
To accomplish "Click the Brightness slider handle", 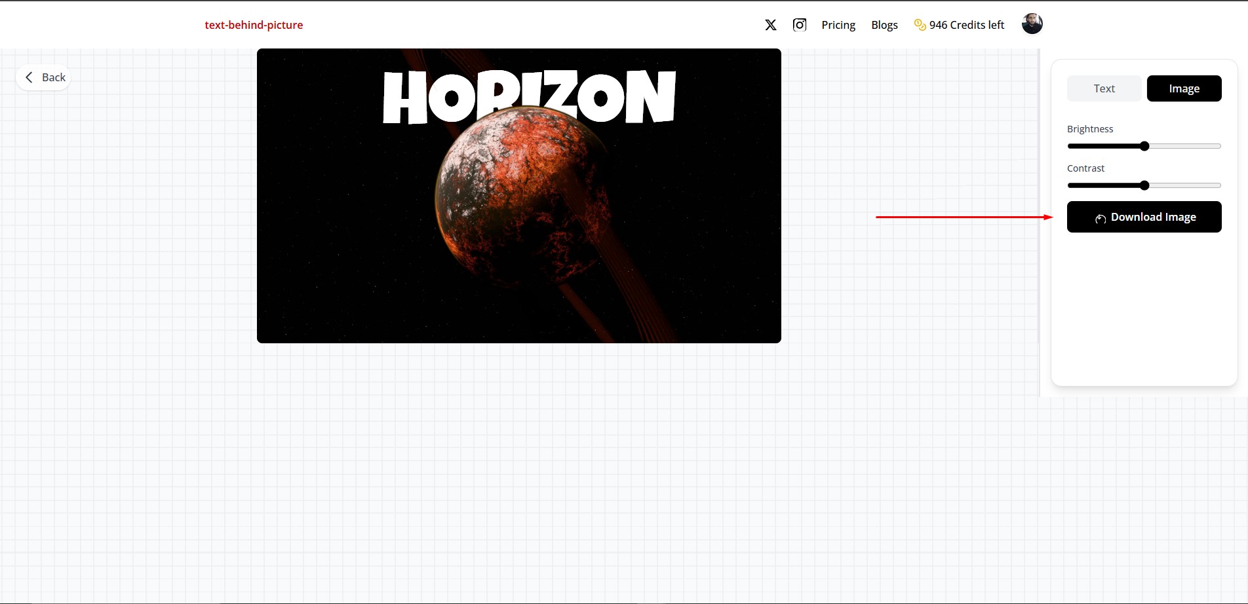I will tap(1144, 146).
